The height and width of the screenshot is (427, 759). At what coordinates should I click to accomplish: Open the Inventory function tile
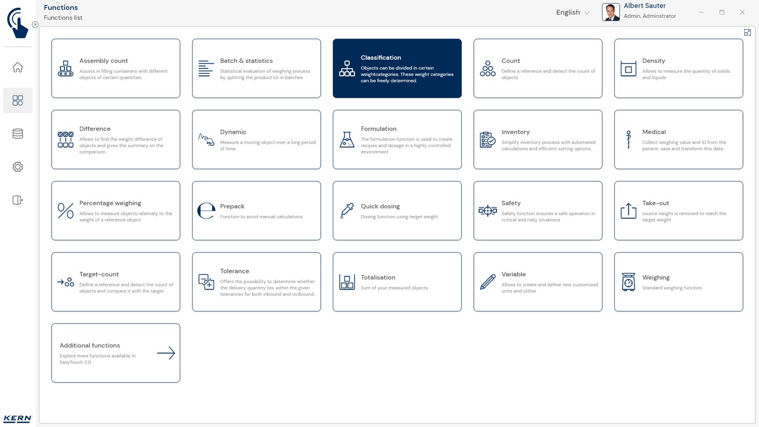pyautogui.click(x=537, y=139)
